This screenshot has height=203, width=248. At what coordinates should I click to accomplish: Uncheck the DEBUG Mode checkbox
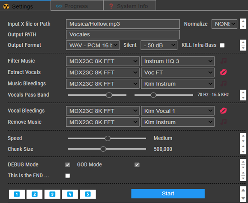point(68,165)
